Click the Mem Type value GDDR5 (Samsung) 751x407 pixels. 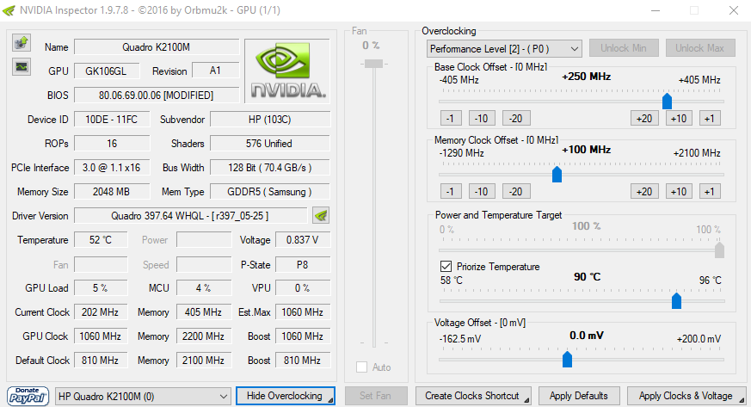[x=270, y=192]
